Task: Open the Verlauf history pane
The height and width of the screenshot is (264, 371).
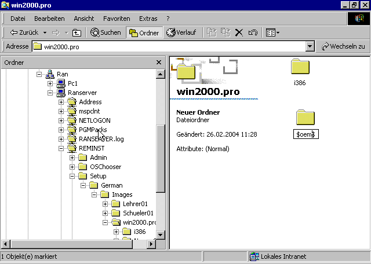Action: (181, 32)
